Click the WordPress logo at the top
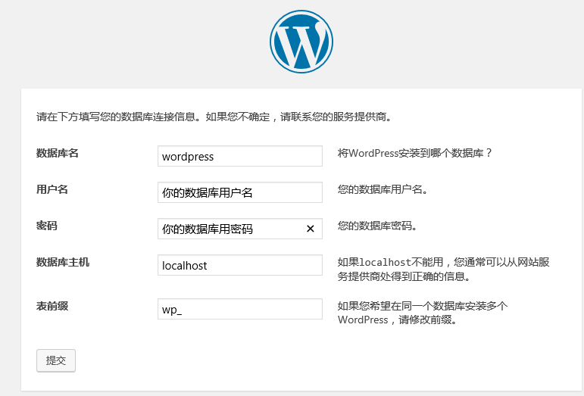Image resolution: width=584 pixels, height=396 pixels. point(301,42)
